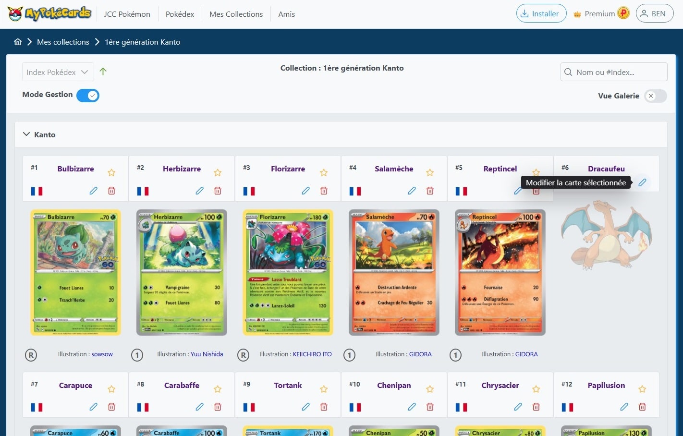Image resolution: width=683 pixels, height=436 pixels.
Task: Edit the Bulbizarre card entry
Action: (x=93, y=191)
